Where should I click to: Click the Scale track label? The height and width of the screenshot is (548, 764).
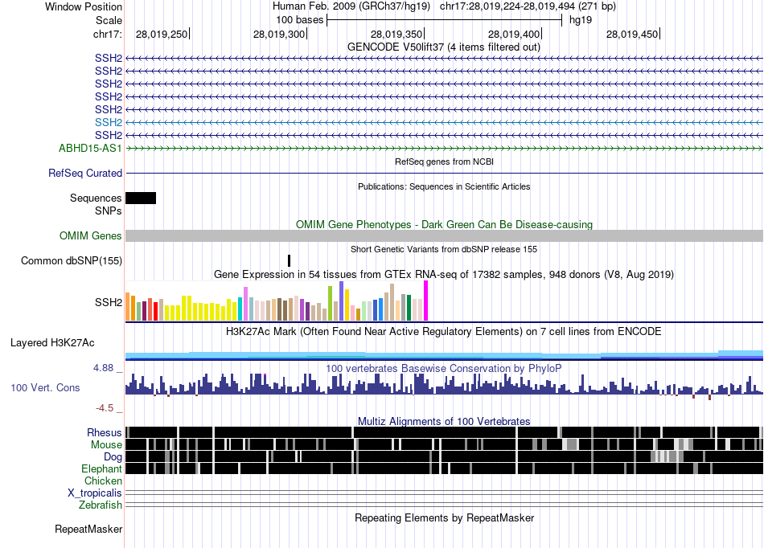109,20
